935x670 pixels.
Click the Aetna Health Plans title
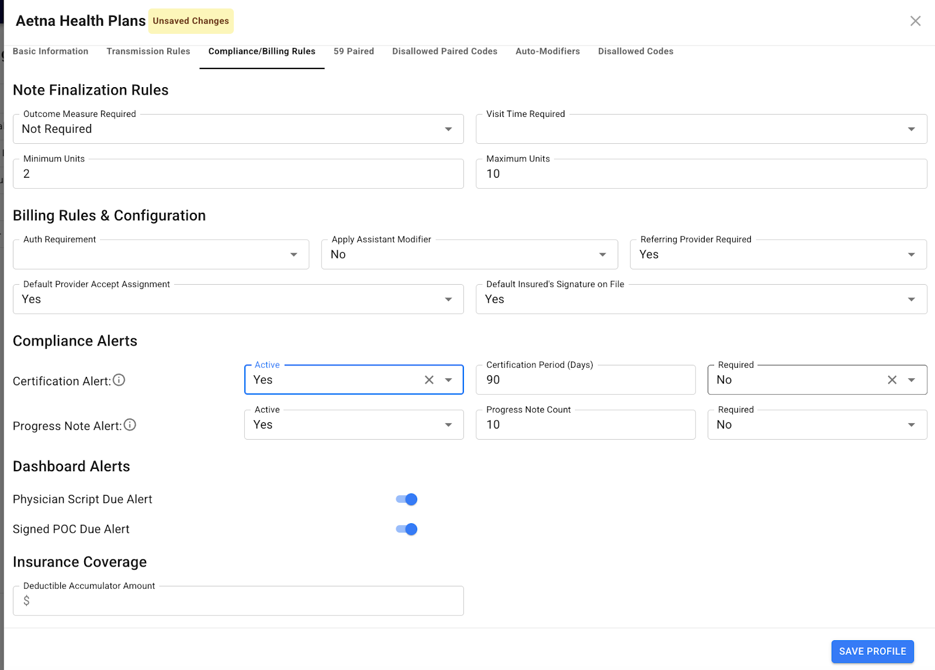tap(81, 21)
